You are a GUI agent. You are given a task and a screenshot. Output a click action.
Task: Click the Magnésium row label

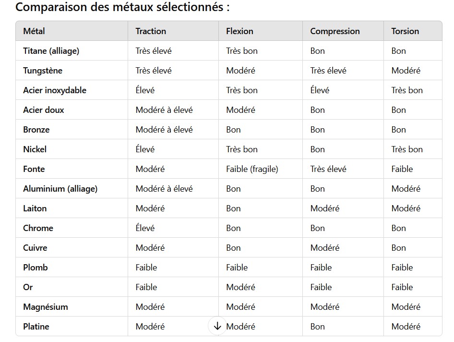[45, 307]
